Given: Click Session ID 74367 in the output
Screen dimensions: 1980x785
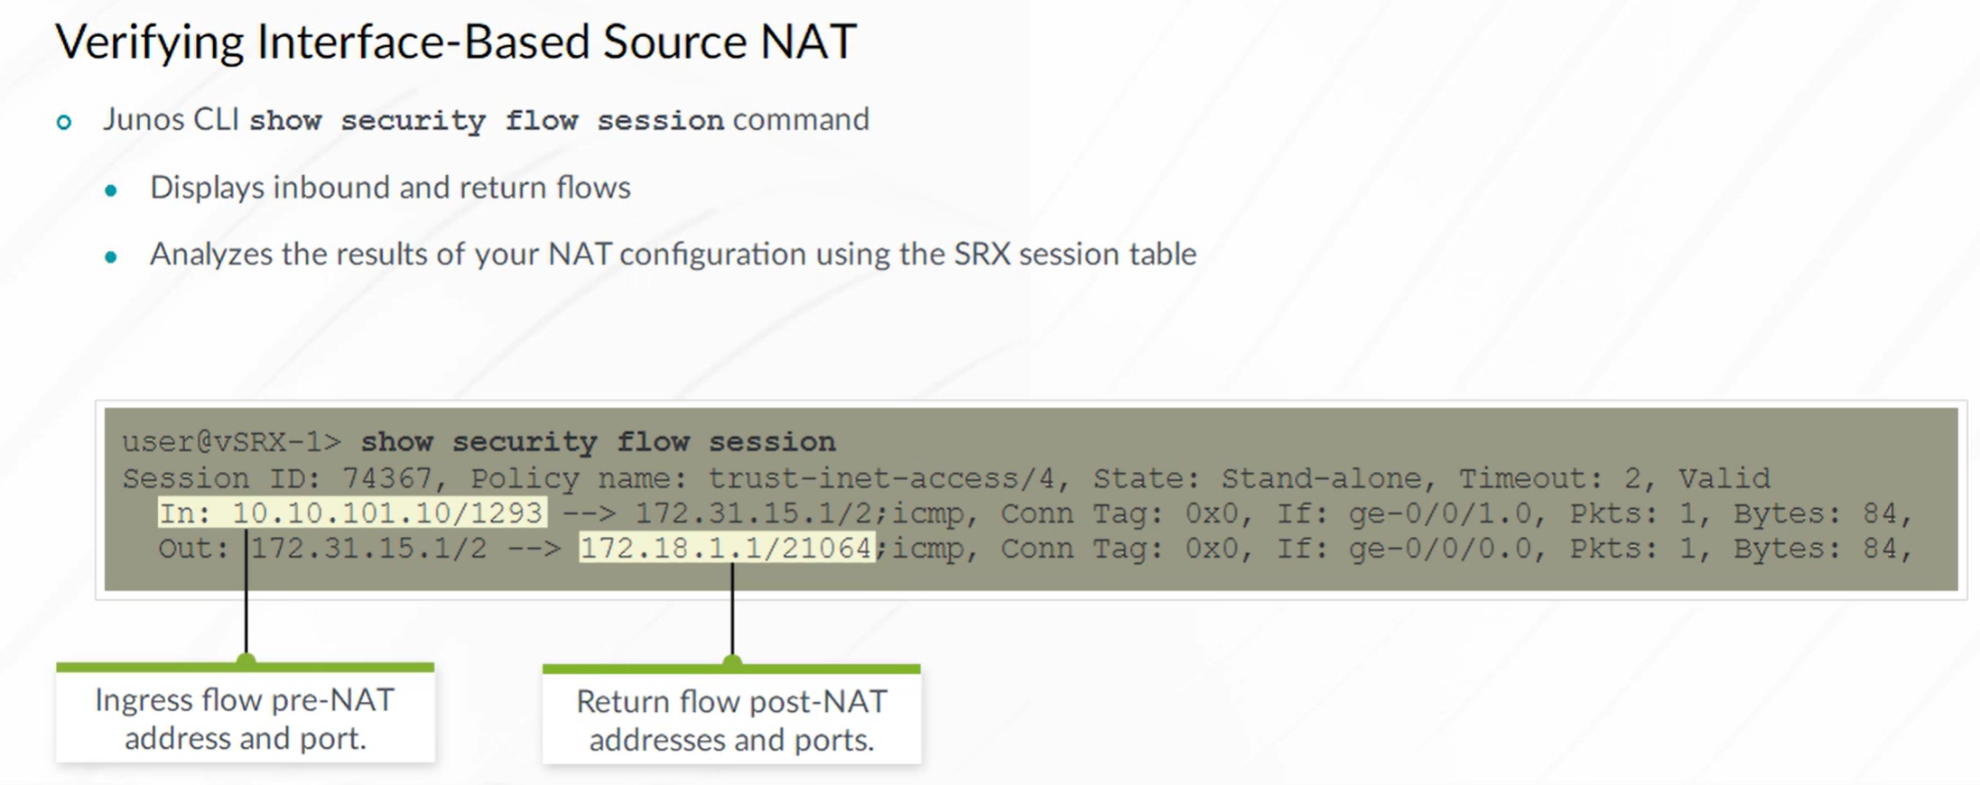Looking at the screenshot, I should coord(277,478).
